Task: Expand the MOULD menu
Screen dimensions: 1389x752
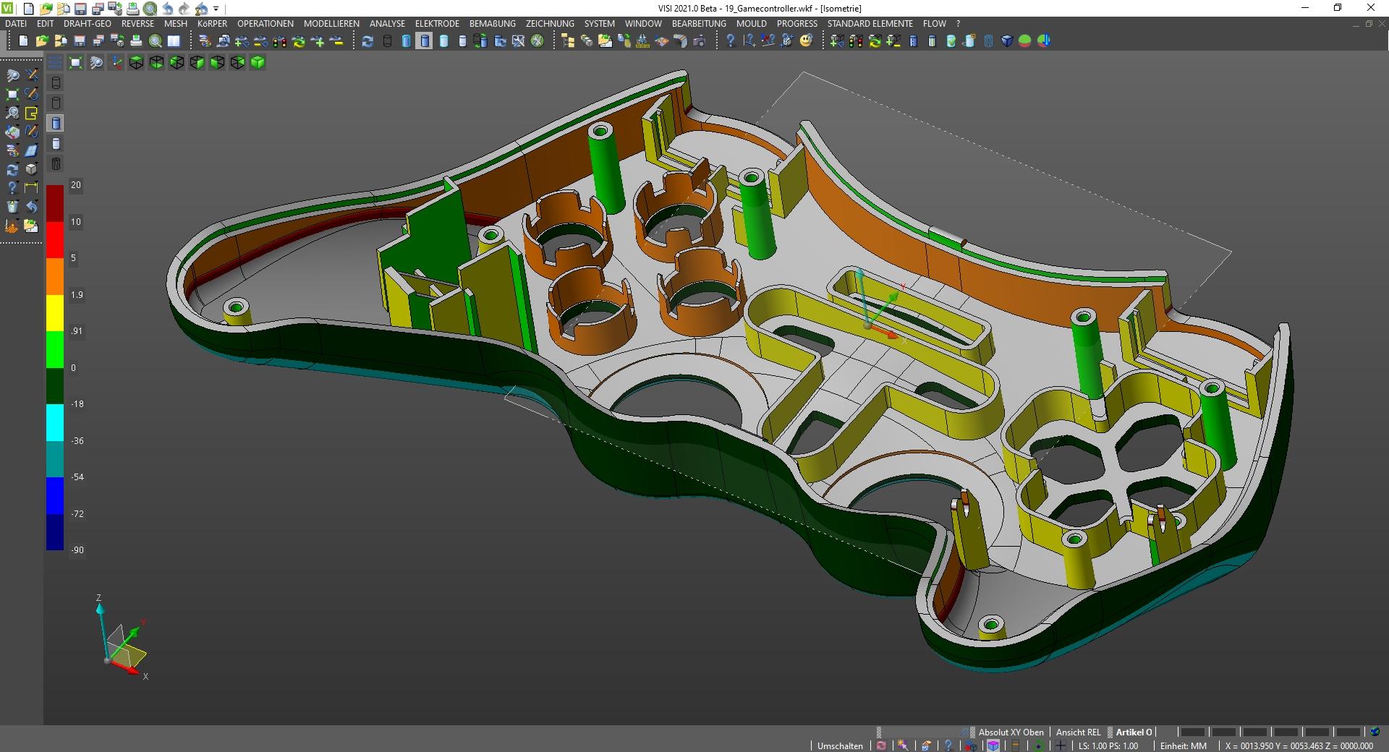Action: click(751, 24)
